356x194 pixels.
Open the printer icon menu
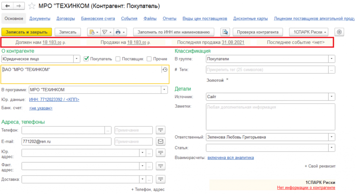pos(120,32)
